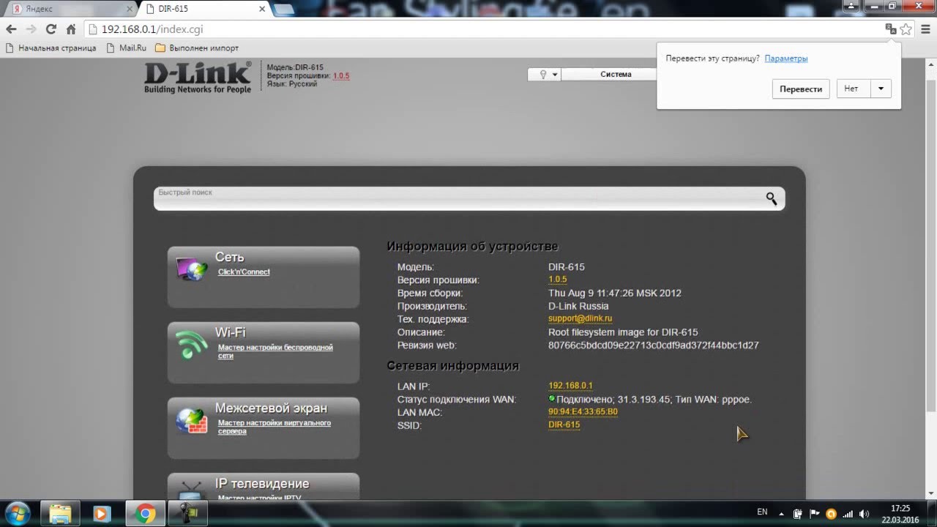The image size is (937, 527).
Task: Click the translate icon in address bar
Action: [x=890, y=29]
